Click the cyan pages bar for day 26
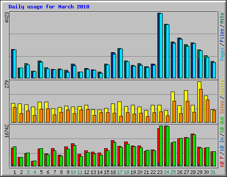 click(181, 58)
